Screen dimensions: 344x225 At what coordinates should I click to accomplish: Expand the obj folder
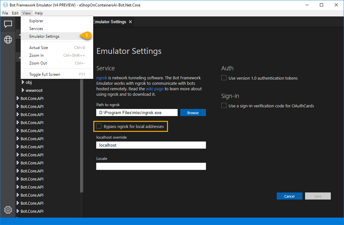(x=23, y=82)
